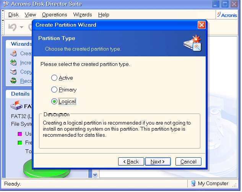
Task: Go back with the Back button
Action: [131, 162]
